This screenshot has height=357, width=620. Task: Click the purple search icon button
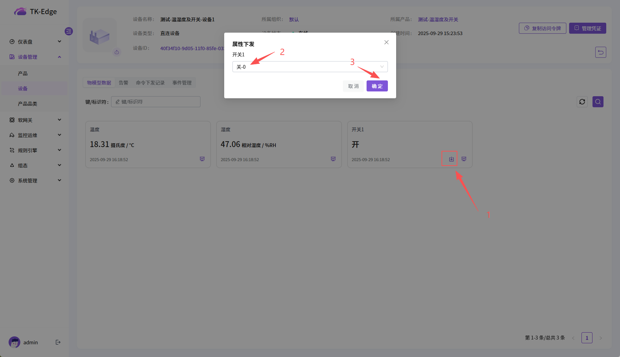pos(598,102)
